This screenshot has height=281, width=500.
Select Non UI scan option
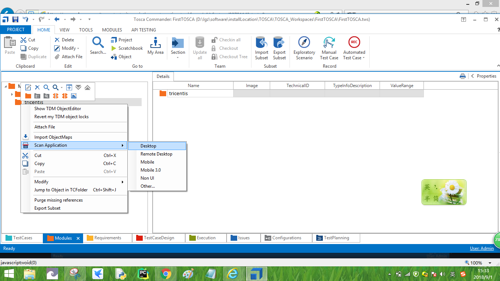[157, 178]
